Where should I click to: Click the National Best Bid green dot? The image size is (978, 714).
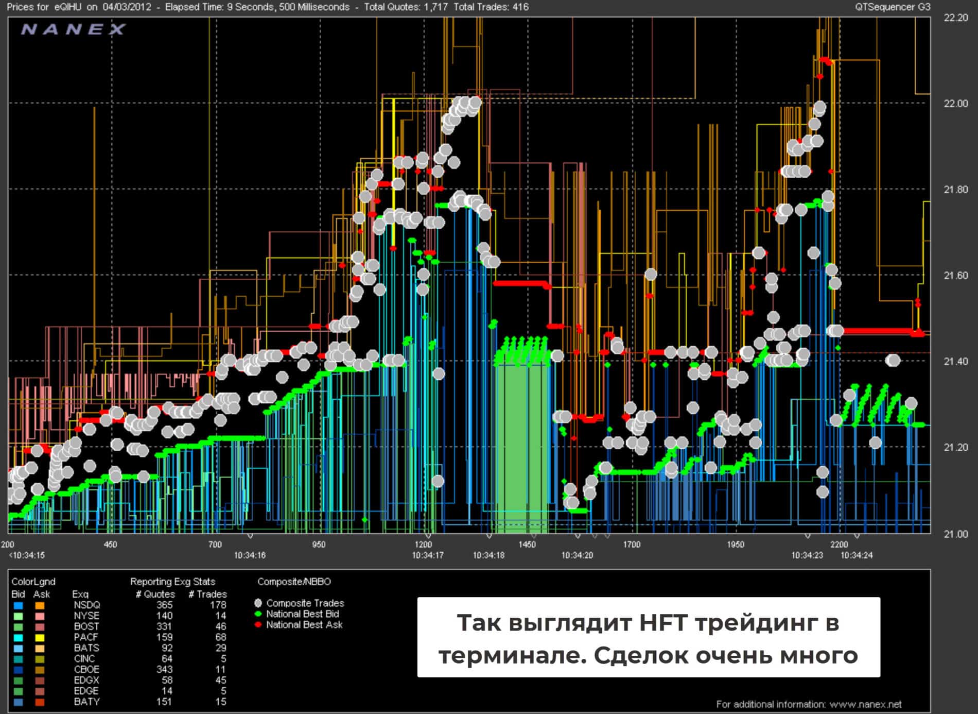(258, 614)
